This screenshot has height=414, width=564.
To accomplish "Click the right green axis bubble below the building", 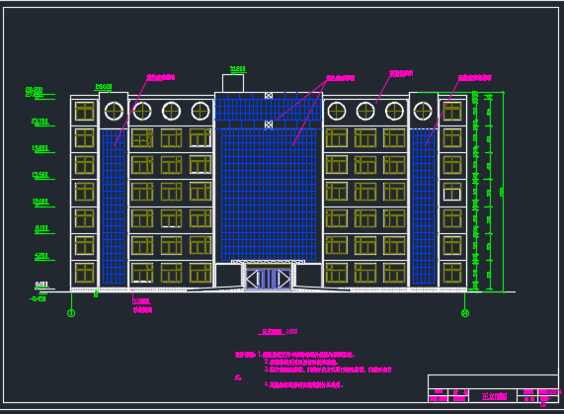I will click(465, 313).
